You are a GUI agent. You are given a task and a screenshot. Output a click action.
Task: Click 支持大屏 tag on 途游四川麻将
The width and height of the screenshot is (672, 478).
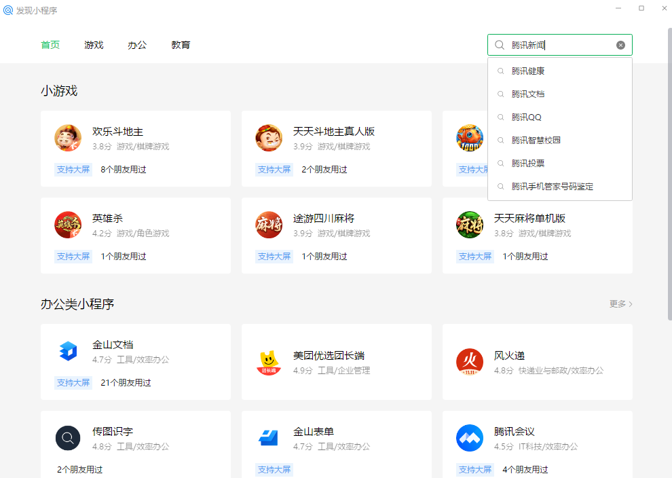pos(274,257)
